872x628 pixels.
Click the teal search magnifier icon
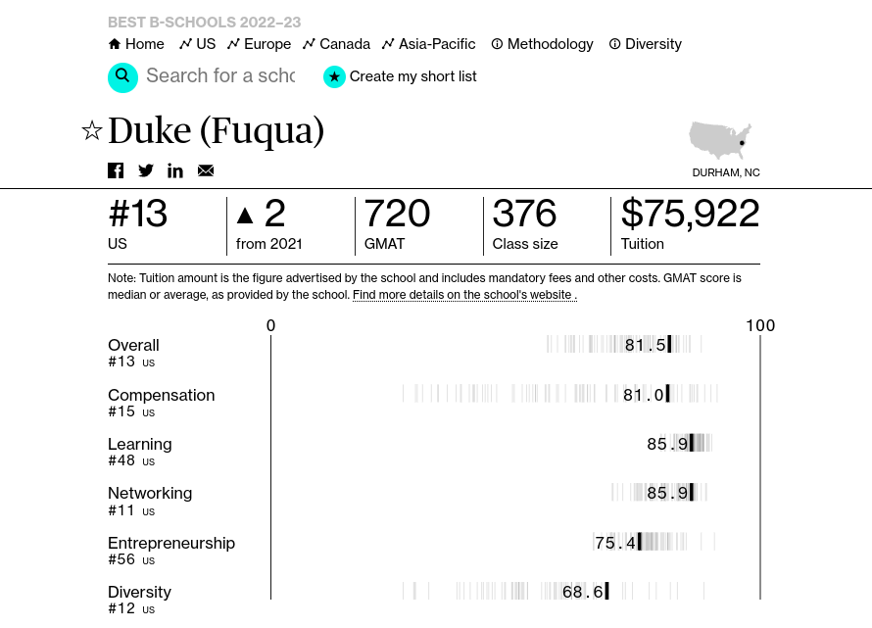[x=122, y=77]
